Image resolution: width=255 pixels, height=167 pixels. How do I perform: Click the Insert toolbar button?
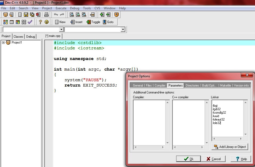[x=76, y=22]
